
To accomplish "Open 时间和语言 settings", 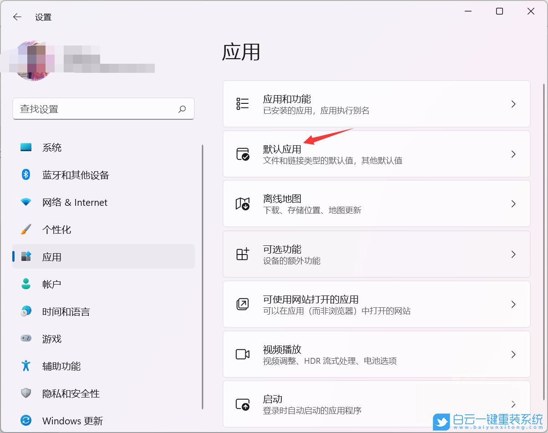I will tap(66, 311).
